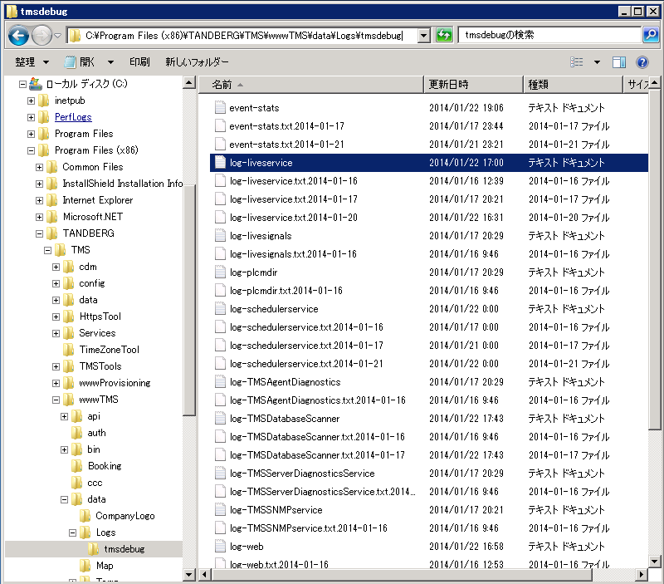Image resolution: width=664 pixels, height=584 pixels.
Task: Click the log-TMSDatabaseScanner file icon
Action: (220, 419)
